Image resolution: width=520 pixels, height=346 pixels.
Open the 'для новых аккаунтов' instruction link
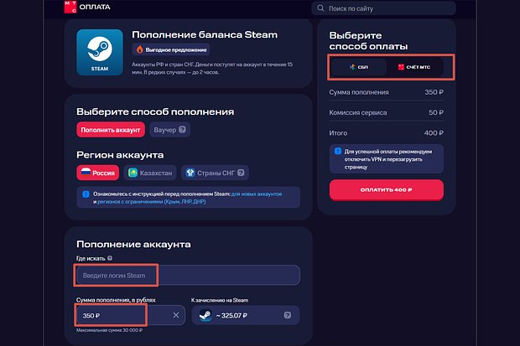coord(257,194)
